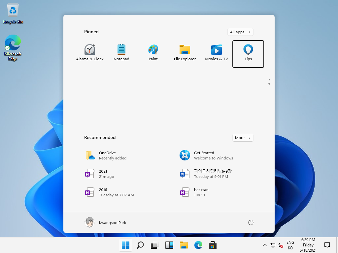Click the All apps button

point(240,32)
